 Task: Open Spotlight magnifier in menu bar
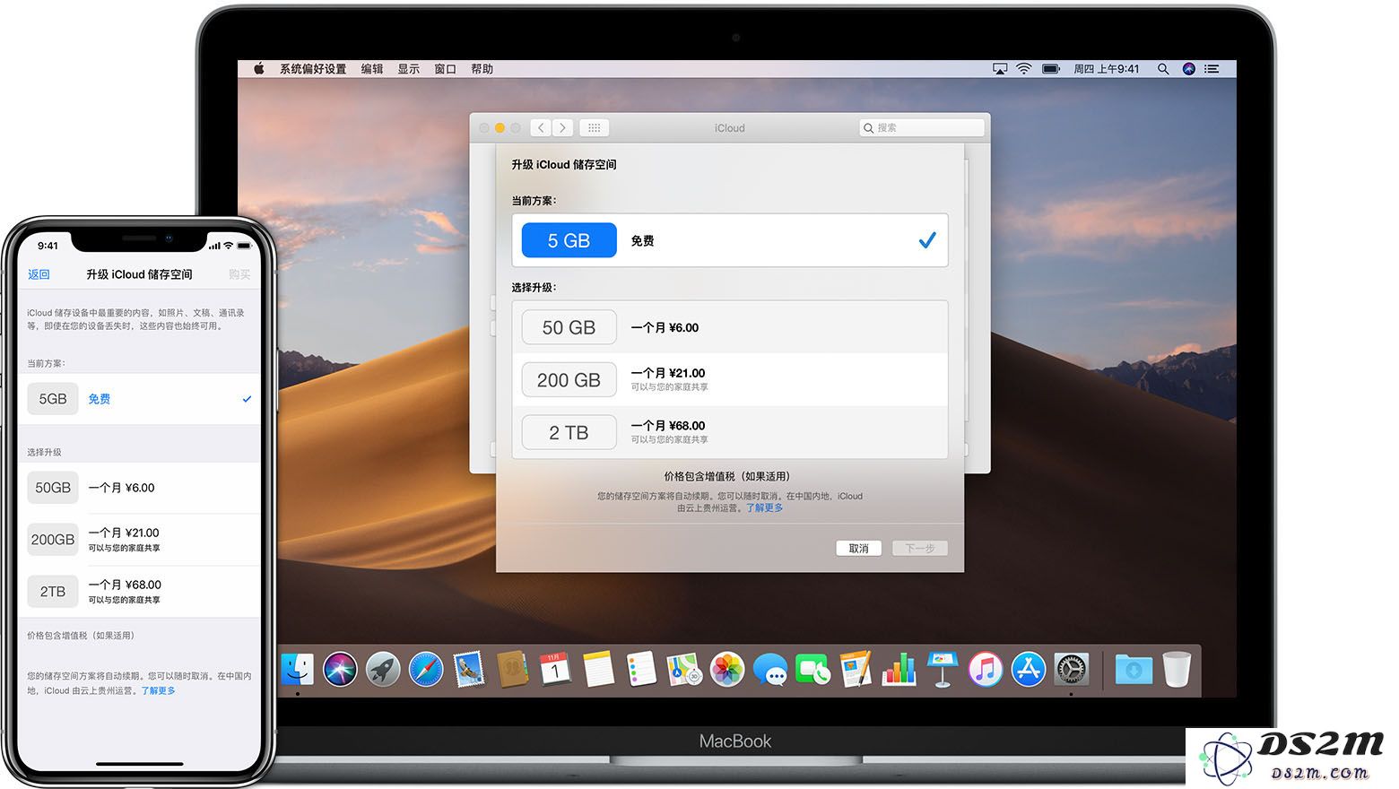(x=1163, y=69)
